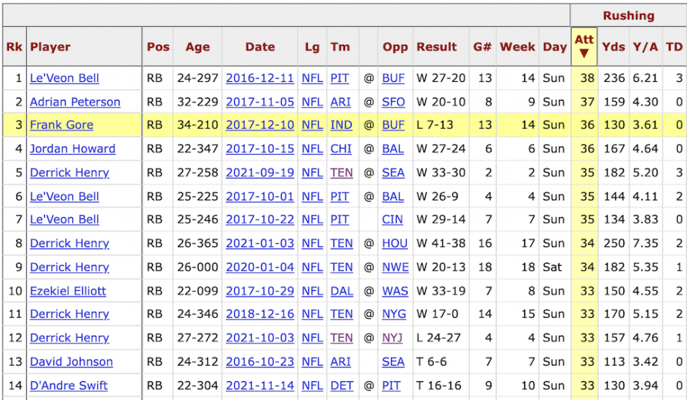This screenshot has width=687, height=400.
Task: Sort by Y/A column header
Action: click(644, 47)
